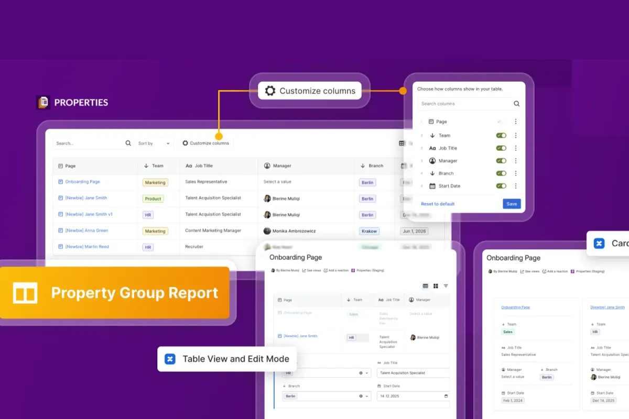This screenshot has height=419, width=629.
Task: Click the search magnifier in the report toolbar
Action: pos(128,143)
